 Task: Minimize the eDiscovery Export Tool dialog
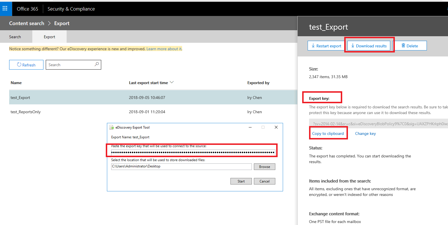(250, 127)
